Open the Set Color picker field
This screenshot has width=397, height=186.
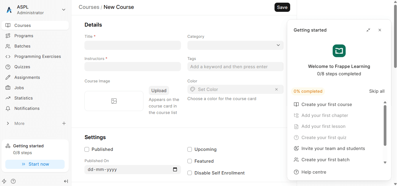pos(232,89)
